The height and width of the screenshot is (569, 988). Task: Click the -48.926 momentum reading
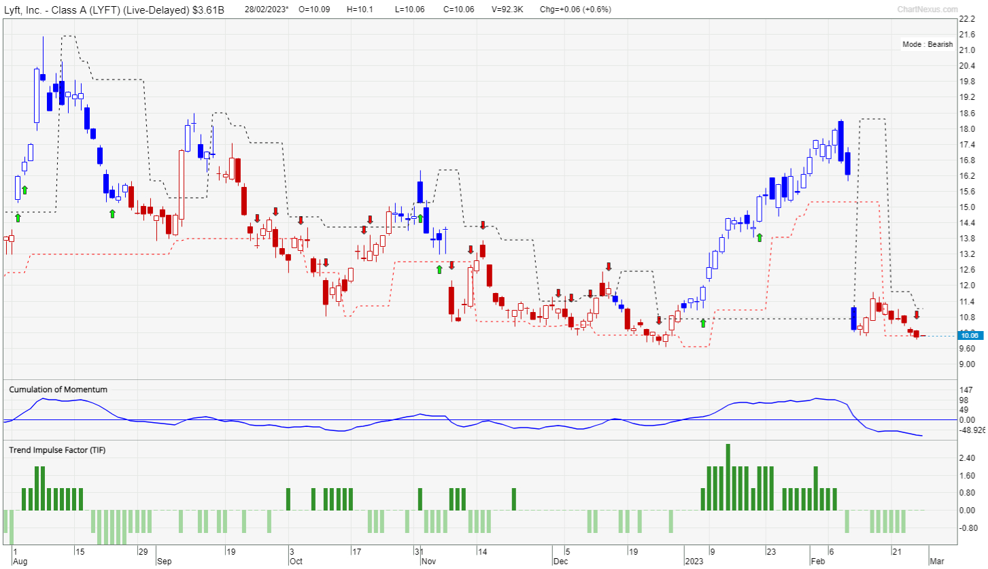(971, 431)
